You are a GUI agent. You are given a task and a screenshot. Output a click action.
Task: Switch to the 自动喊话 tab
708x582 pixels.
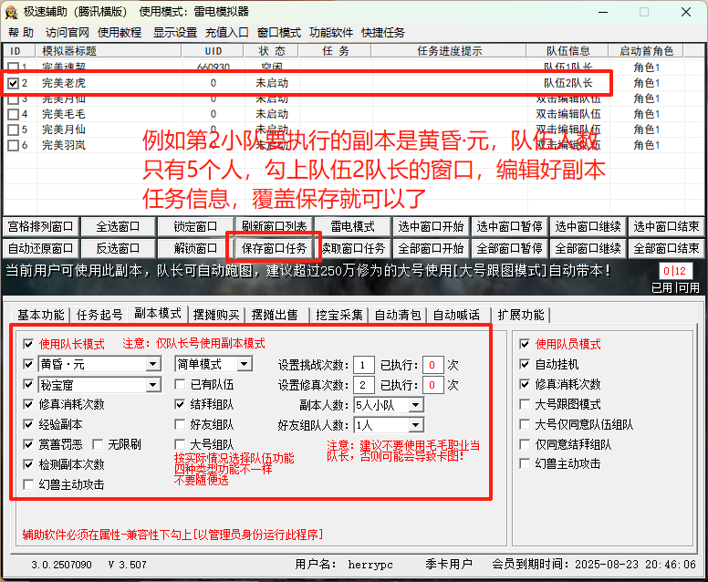tap(456, 315)
